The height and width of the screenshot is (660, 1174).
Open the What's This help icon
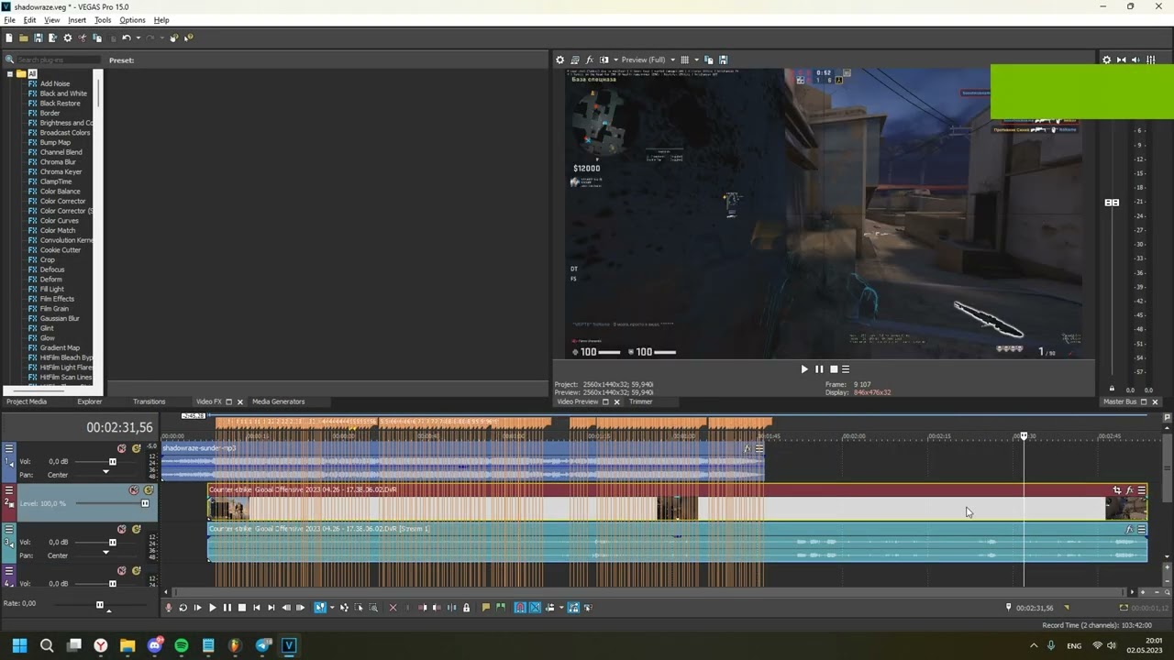(189, 38)
